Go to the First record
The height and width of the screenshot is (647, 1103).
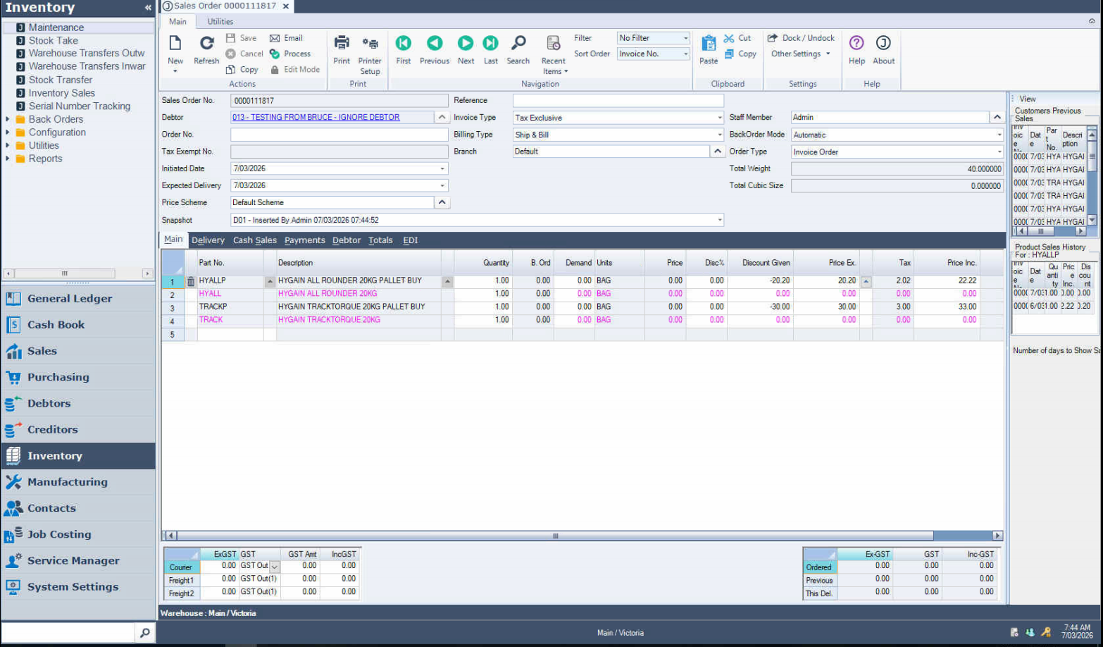point(403,44)
